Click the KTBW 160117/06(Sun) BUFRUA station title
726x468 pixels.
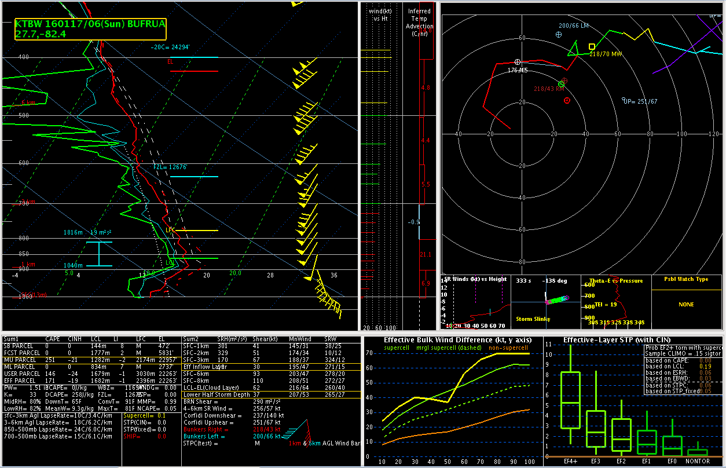coord(90,24)
